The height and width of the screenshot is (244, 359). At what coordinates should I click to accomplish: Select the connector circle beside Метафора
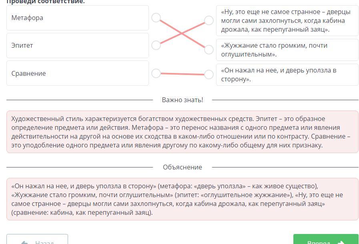pyautogui.click(x=156, y=18)
